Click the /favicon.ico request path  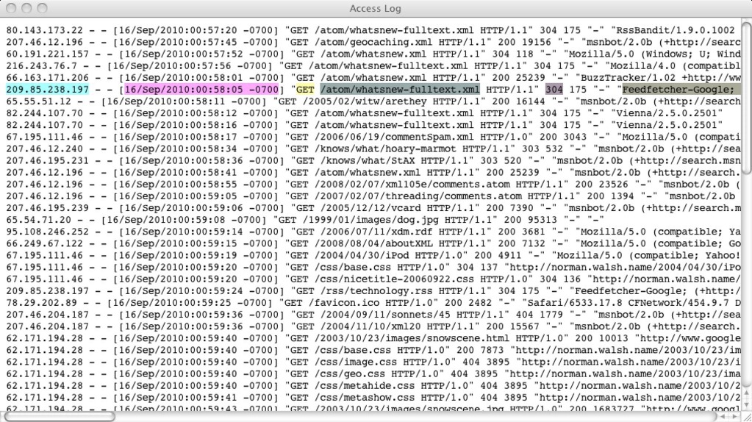point(344,303)
